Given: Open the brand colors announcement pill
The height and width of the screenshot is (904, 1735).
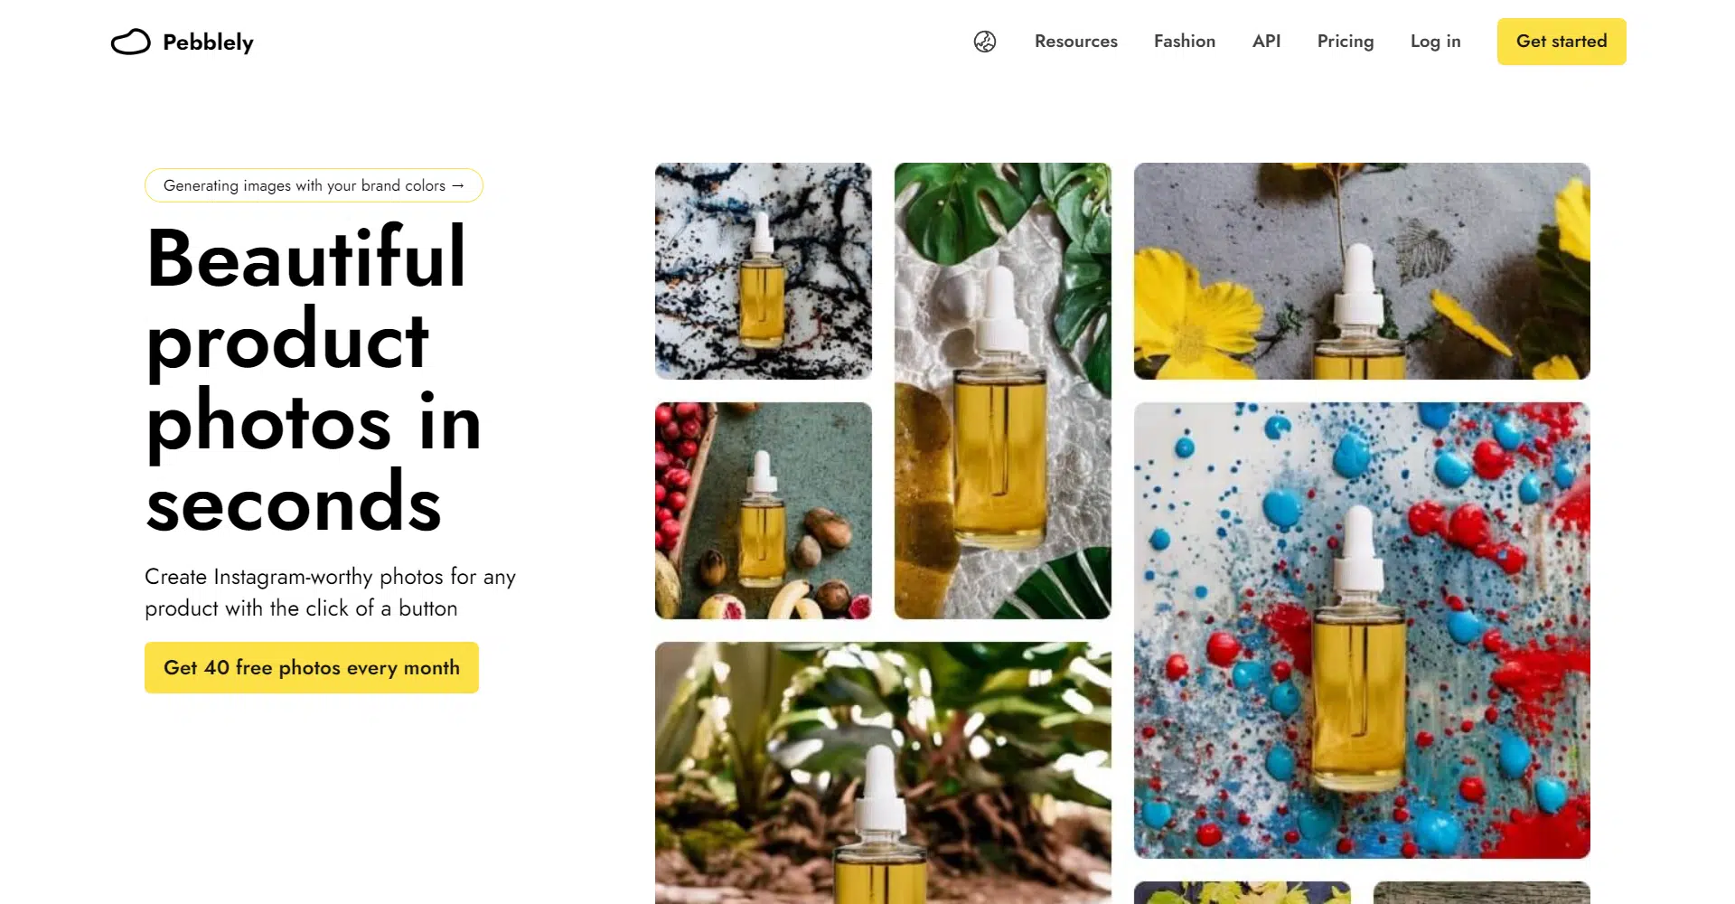Looking at the screenshot, I should click(314, 185).
